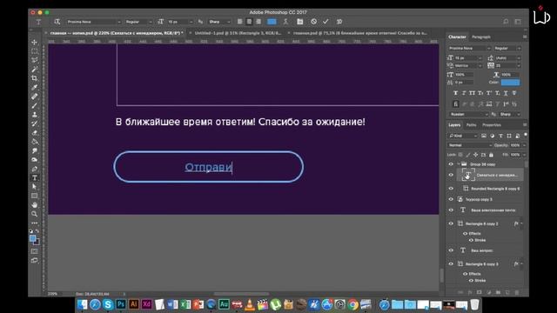557x313 pixels.
Task: Open the warp text dialog
Action: click(x=285, y=22)
